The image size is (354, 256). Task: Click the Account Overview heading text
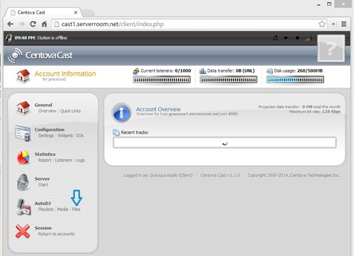click(158, 109)
